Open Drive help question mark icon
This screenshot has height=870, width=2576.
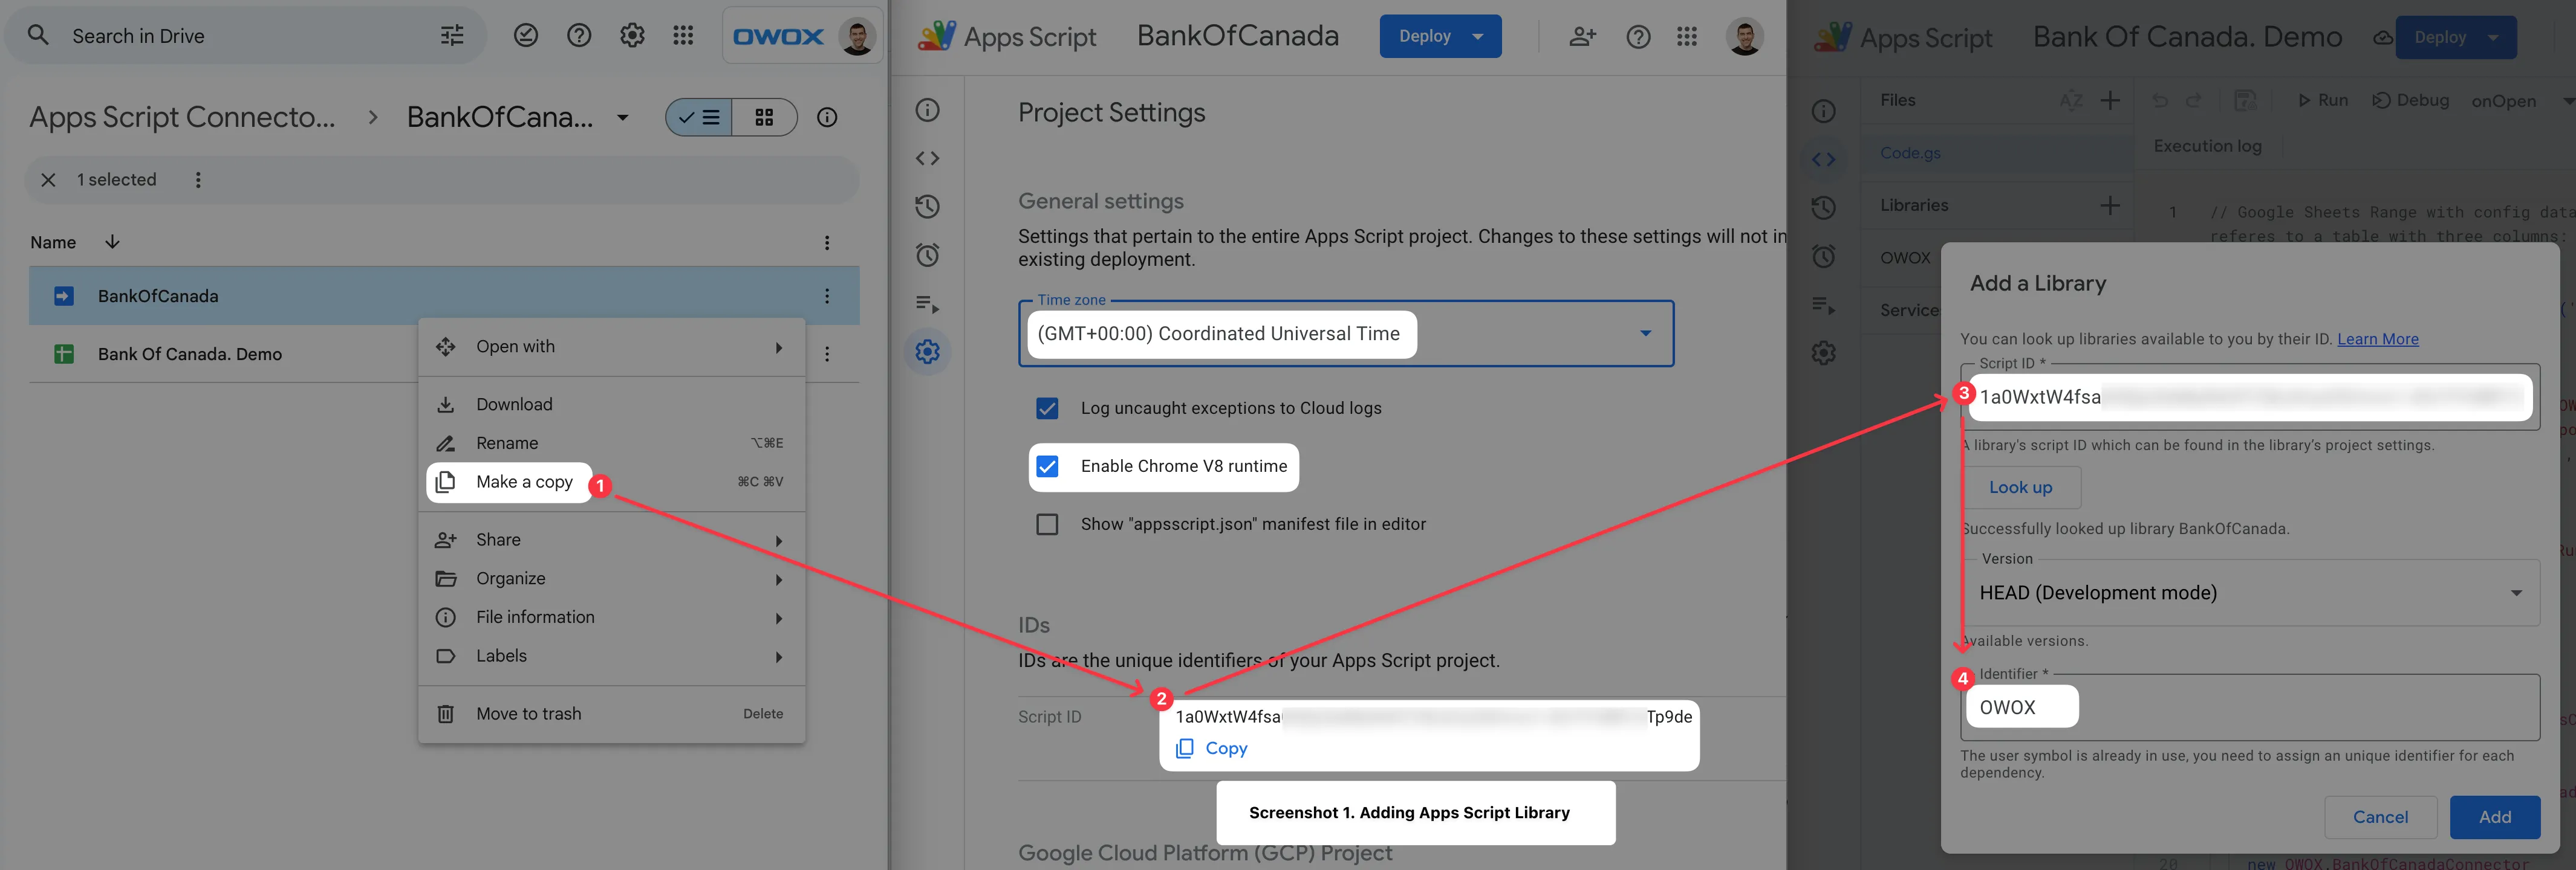(579, 36)
